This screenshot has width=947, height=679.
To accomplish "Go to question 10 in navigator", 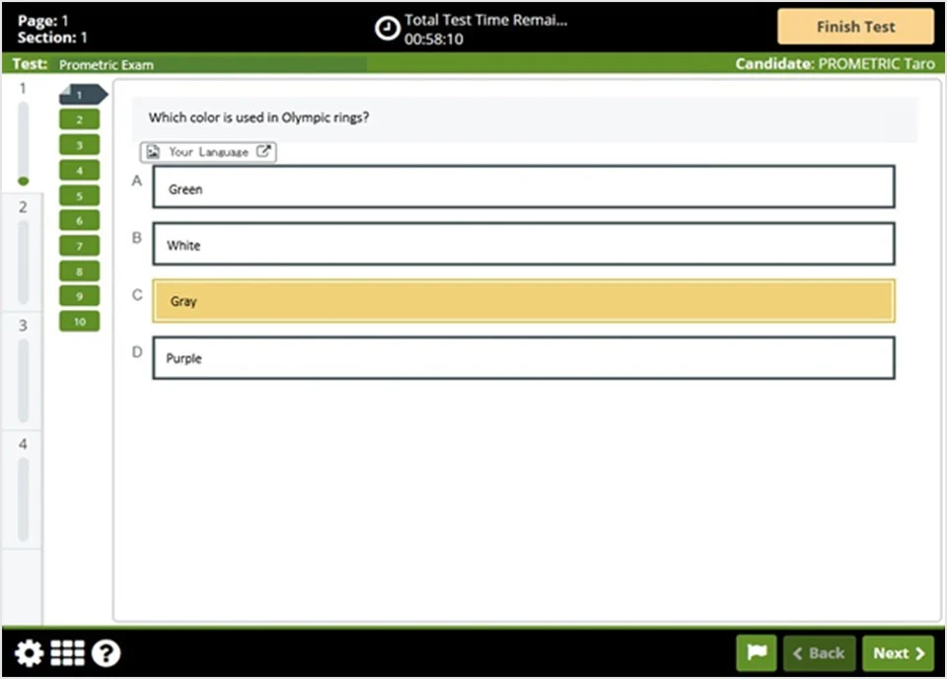I will (x=80, y=322).
